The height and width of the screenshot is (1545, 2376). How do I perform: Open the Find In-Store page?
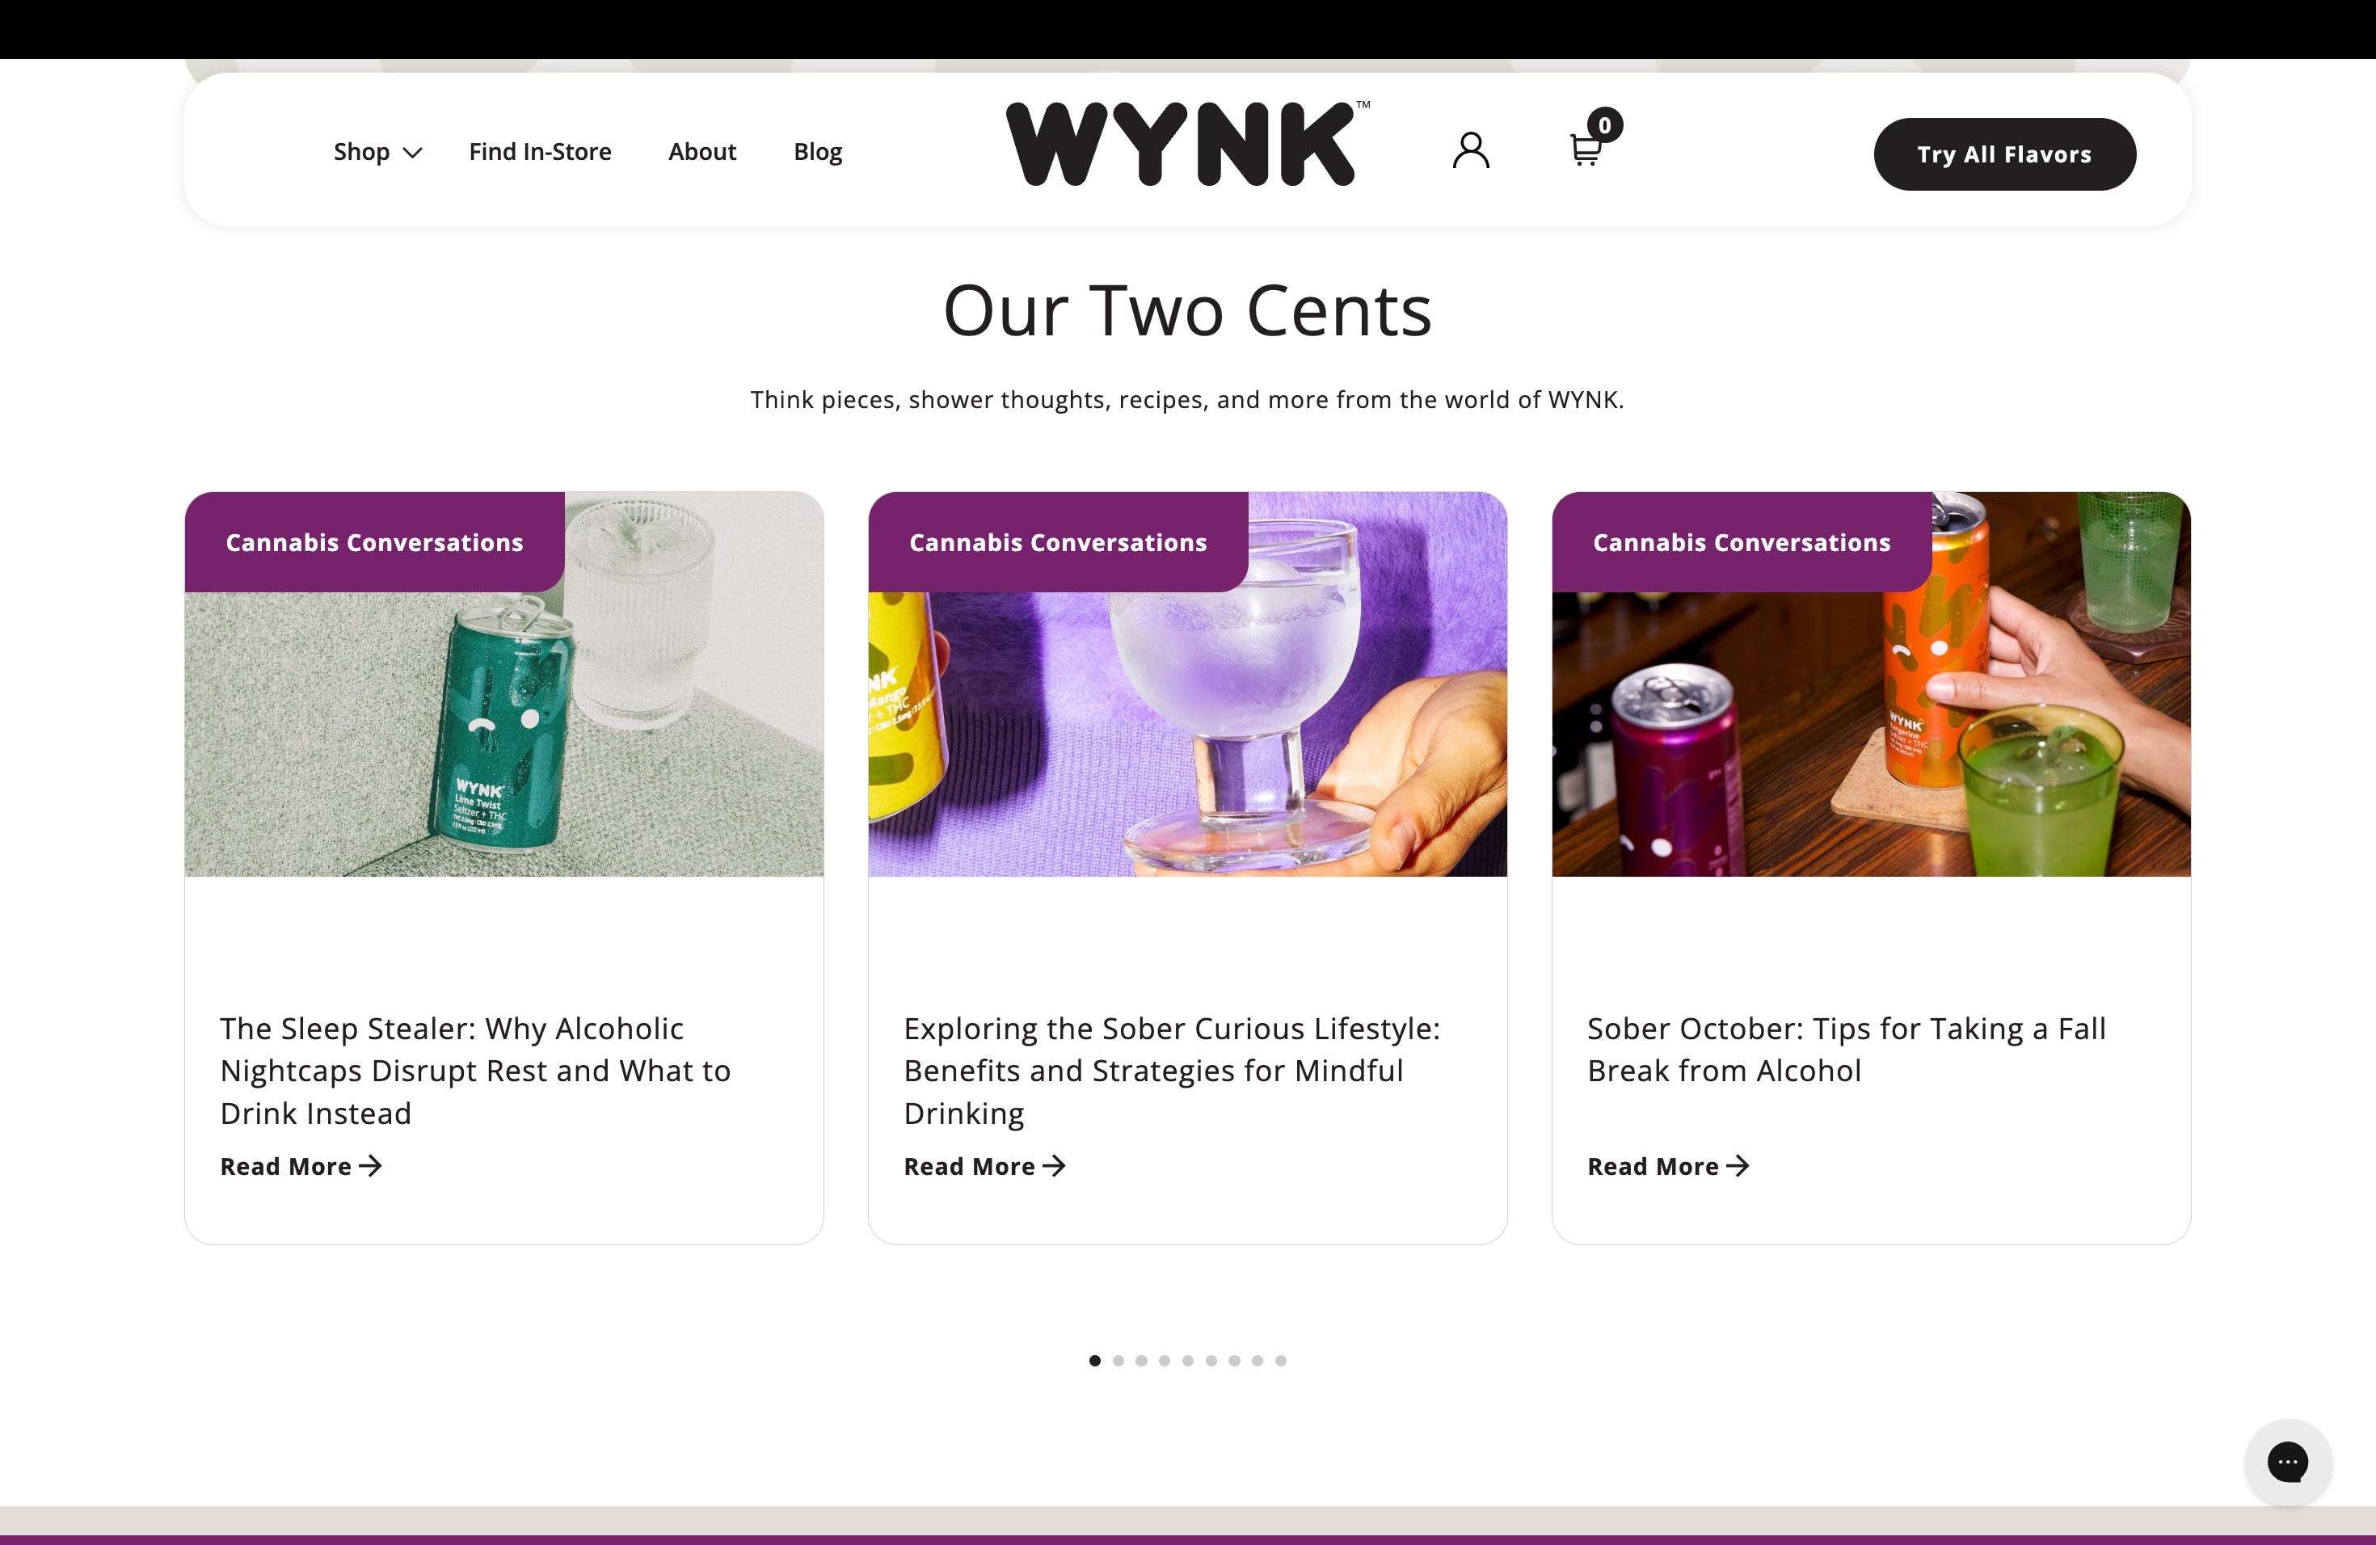coord(540,152)
